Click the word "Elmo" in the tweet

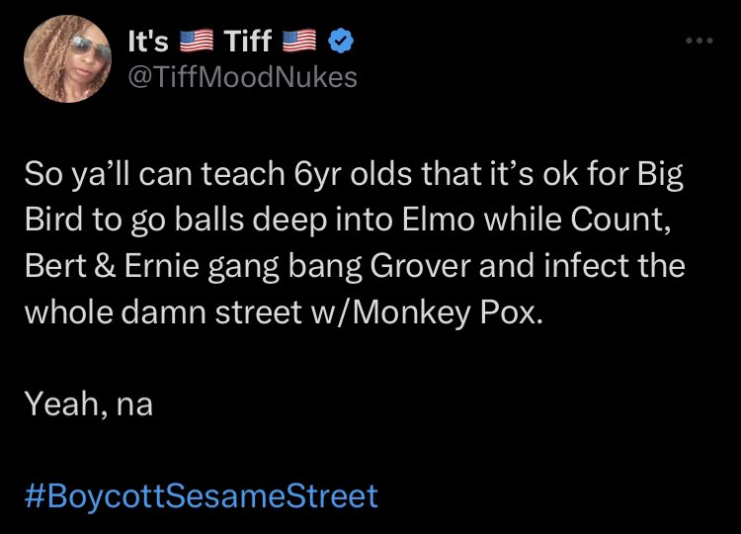point(438,220)
